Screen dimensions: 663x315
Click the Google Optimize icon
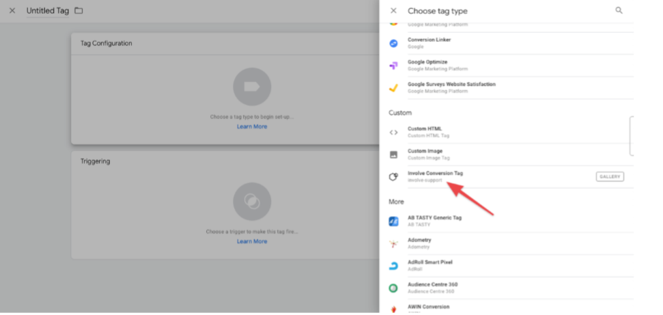point(394,66)
